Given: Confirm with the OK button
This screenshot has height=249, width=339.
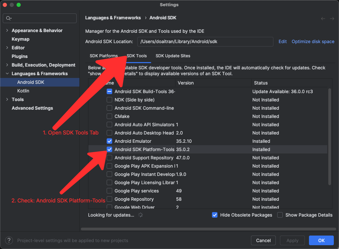Looking at the screenshot, I should coord(321,240).
